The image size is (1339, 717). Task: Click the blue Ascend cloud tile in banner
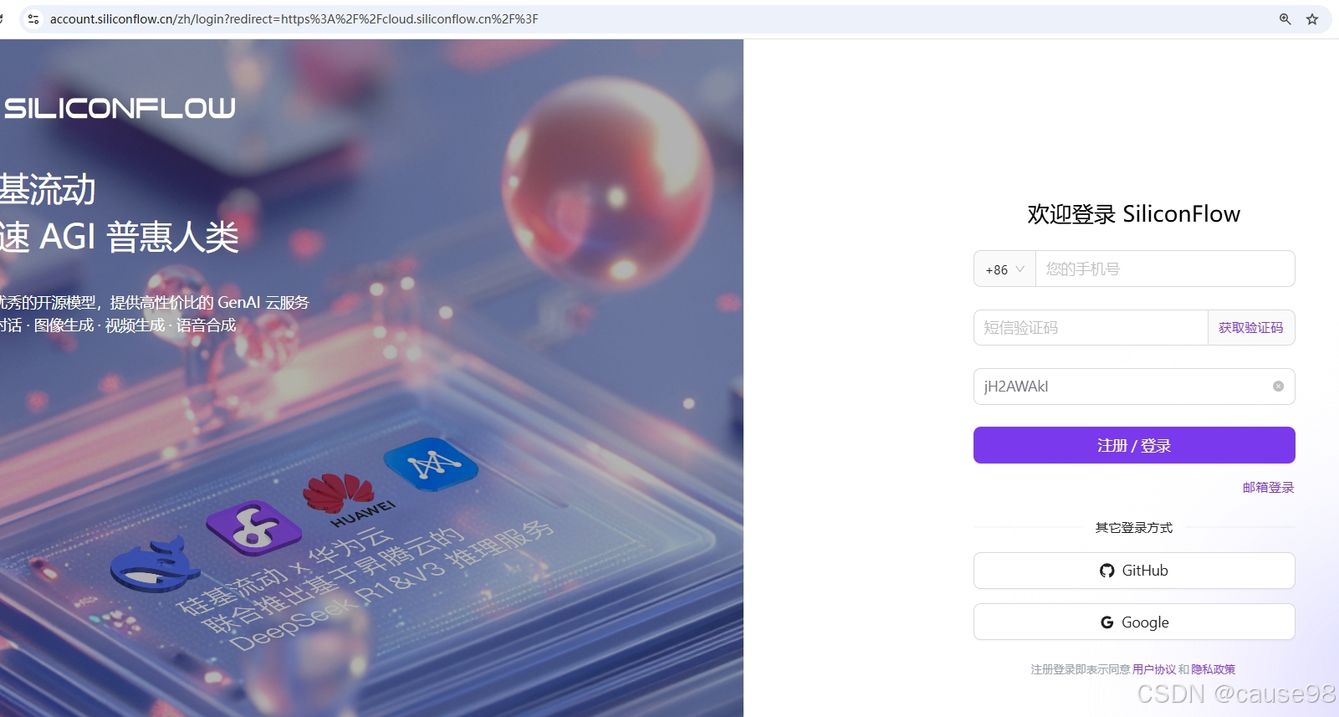431,463
